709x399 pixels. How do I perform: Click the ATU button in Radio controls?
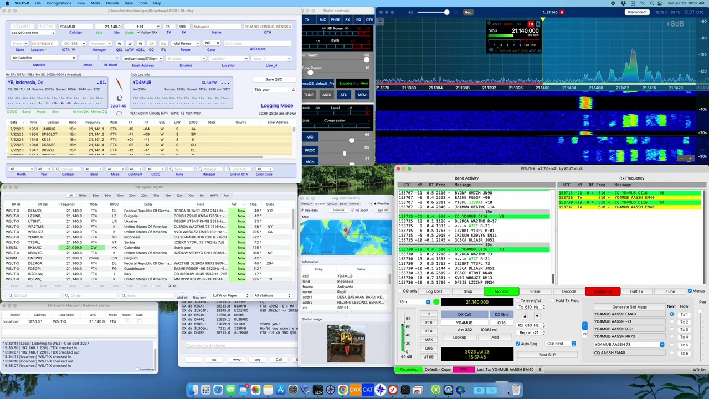344,95
